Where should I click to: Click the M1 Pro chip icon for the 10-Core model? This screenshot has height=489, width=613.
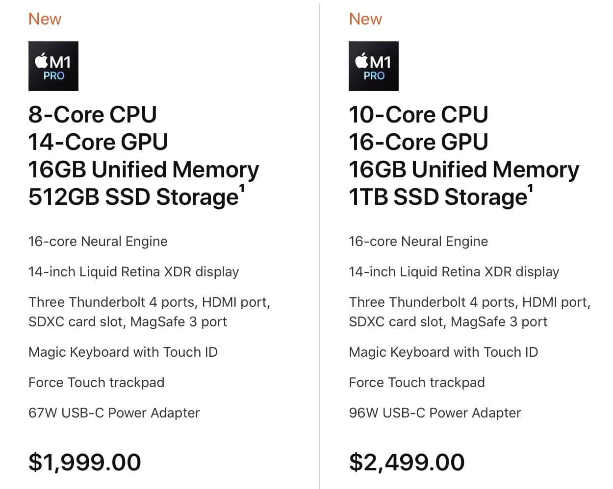pyautogui.click(x=373, y=66)
